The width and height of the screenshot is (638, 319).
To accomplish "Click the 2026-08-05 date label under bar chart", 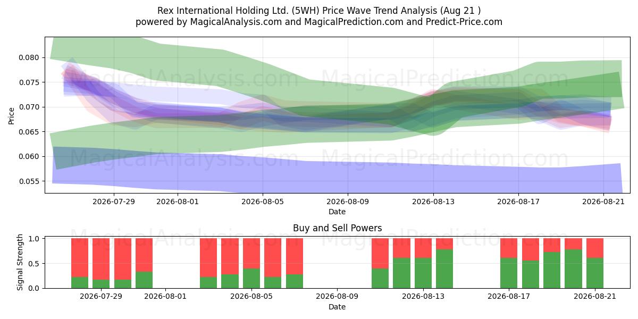I will click(251, 297).
